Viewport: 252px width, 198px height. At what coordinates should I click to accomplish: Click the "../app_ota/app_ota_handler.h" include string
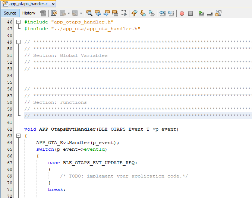[x=96, y=29]
